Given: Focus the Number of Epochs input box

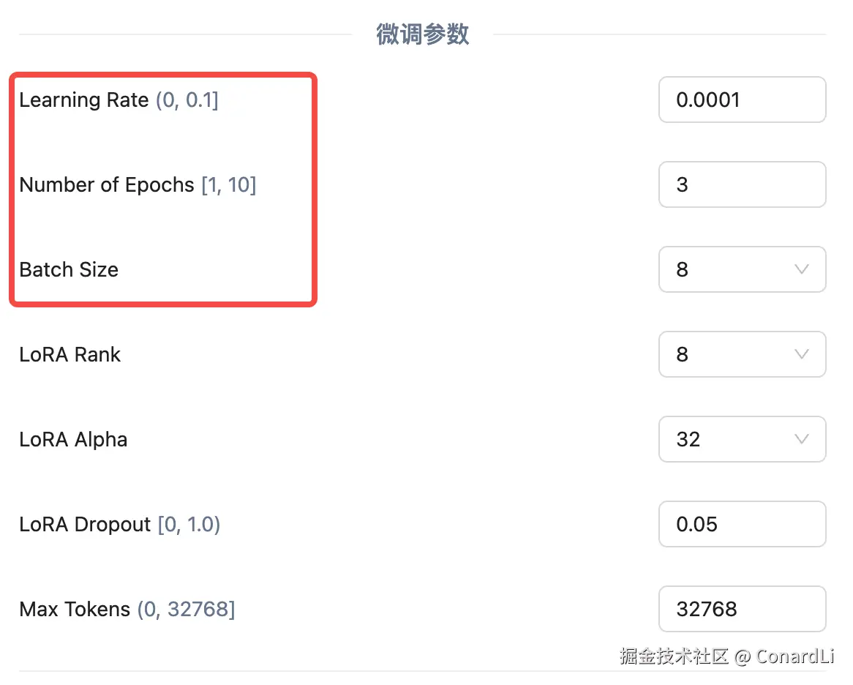Looking at the screenshot, I should coord(741,184).
